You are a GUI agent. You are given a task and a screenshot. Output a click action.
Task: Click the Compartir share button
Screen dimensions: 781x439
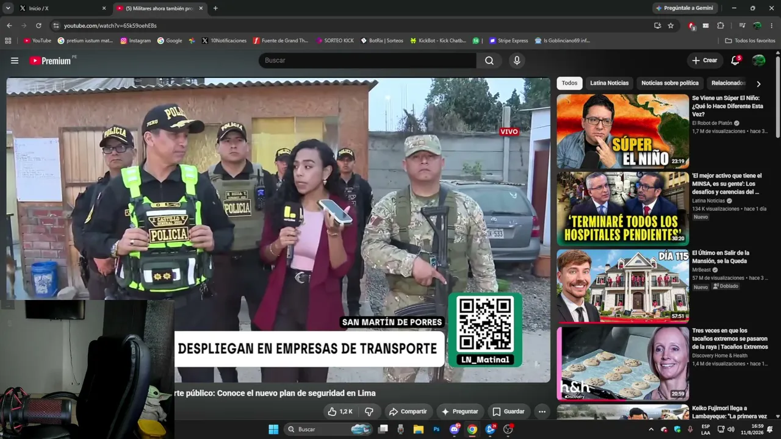click(408, 412)
